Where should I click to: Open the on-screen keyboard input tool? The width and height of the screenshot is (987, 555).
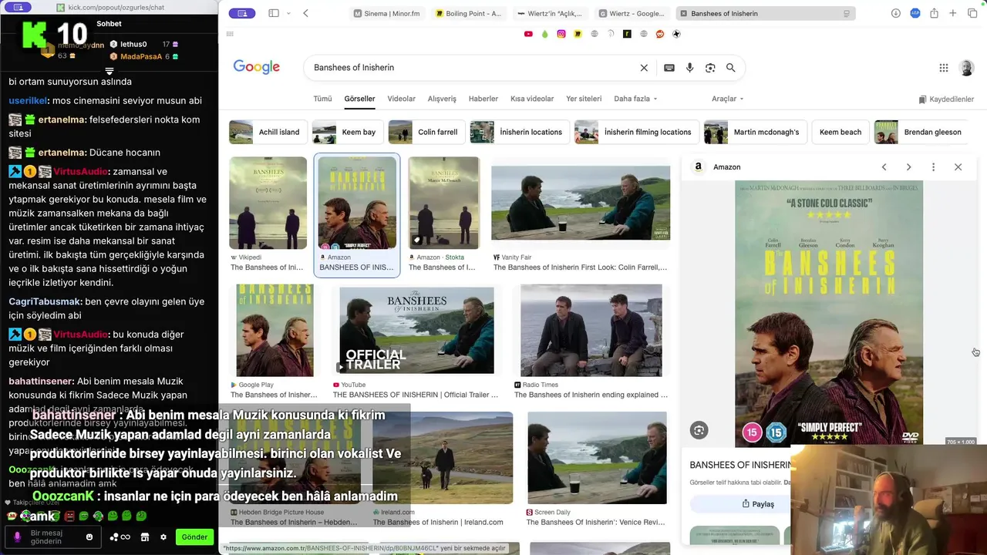(669, 68)
